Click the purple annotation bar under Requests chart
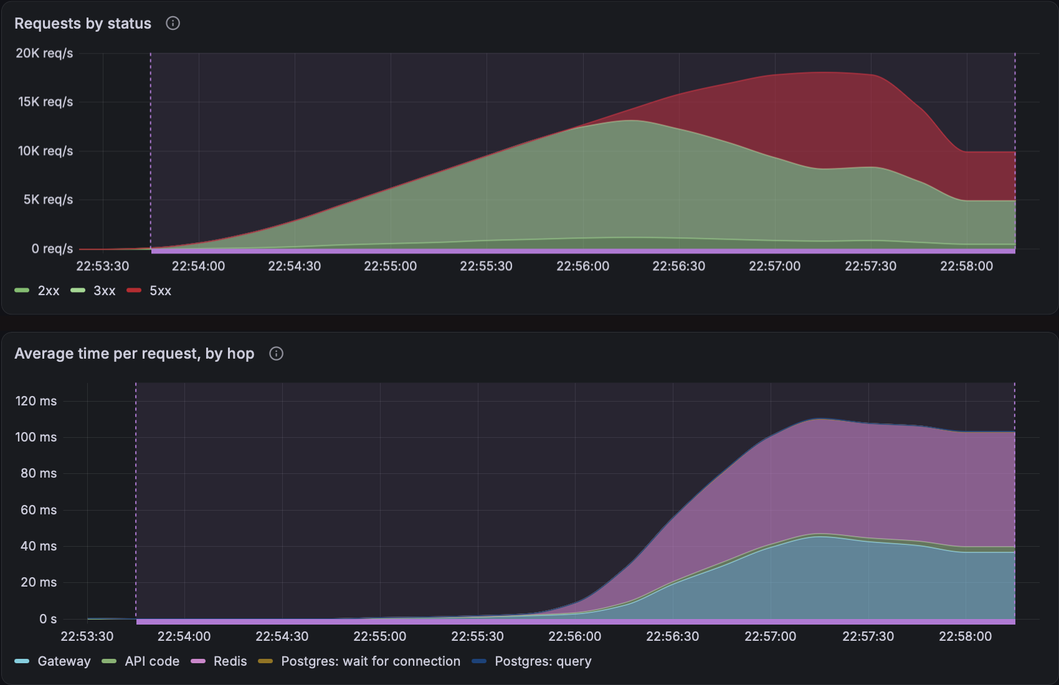Viewport: 1059px width, 685px height. 583,251
